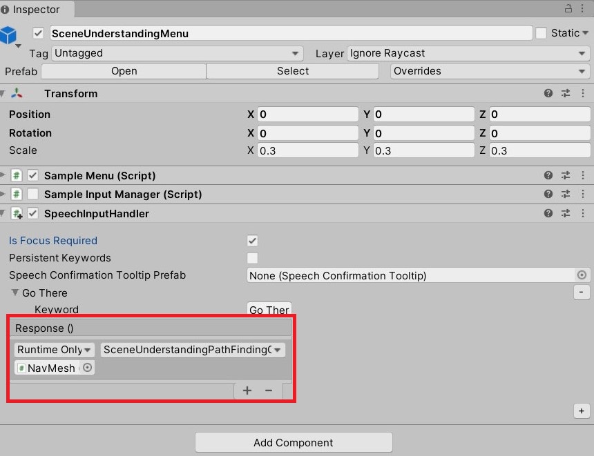Open object picker for Speech Confirmation Tooltip
Image resolution: width=594 pixels, height=456 pixels.
click(582, 275)
